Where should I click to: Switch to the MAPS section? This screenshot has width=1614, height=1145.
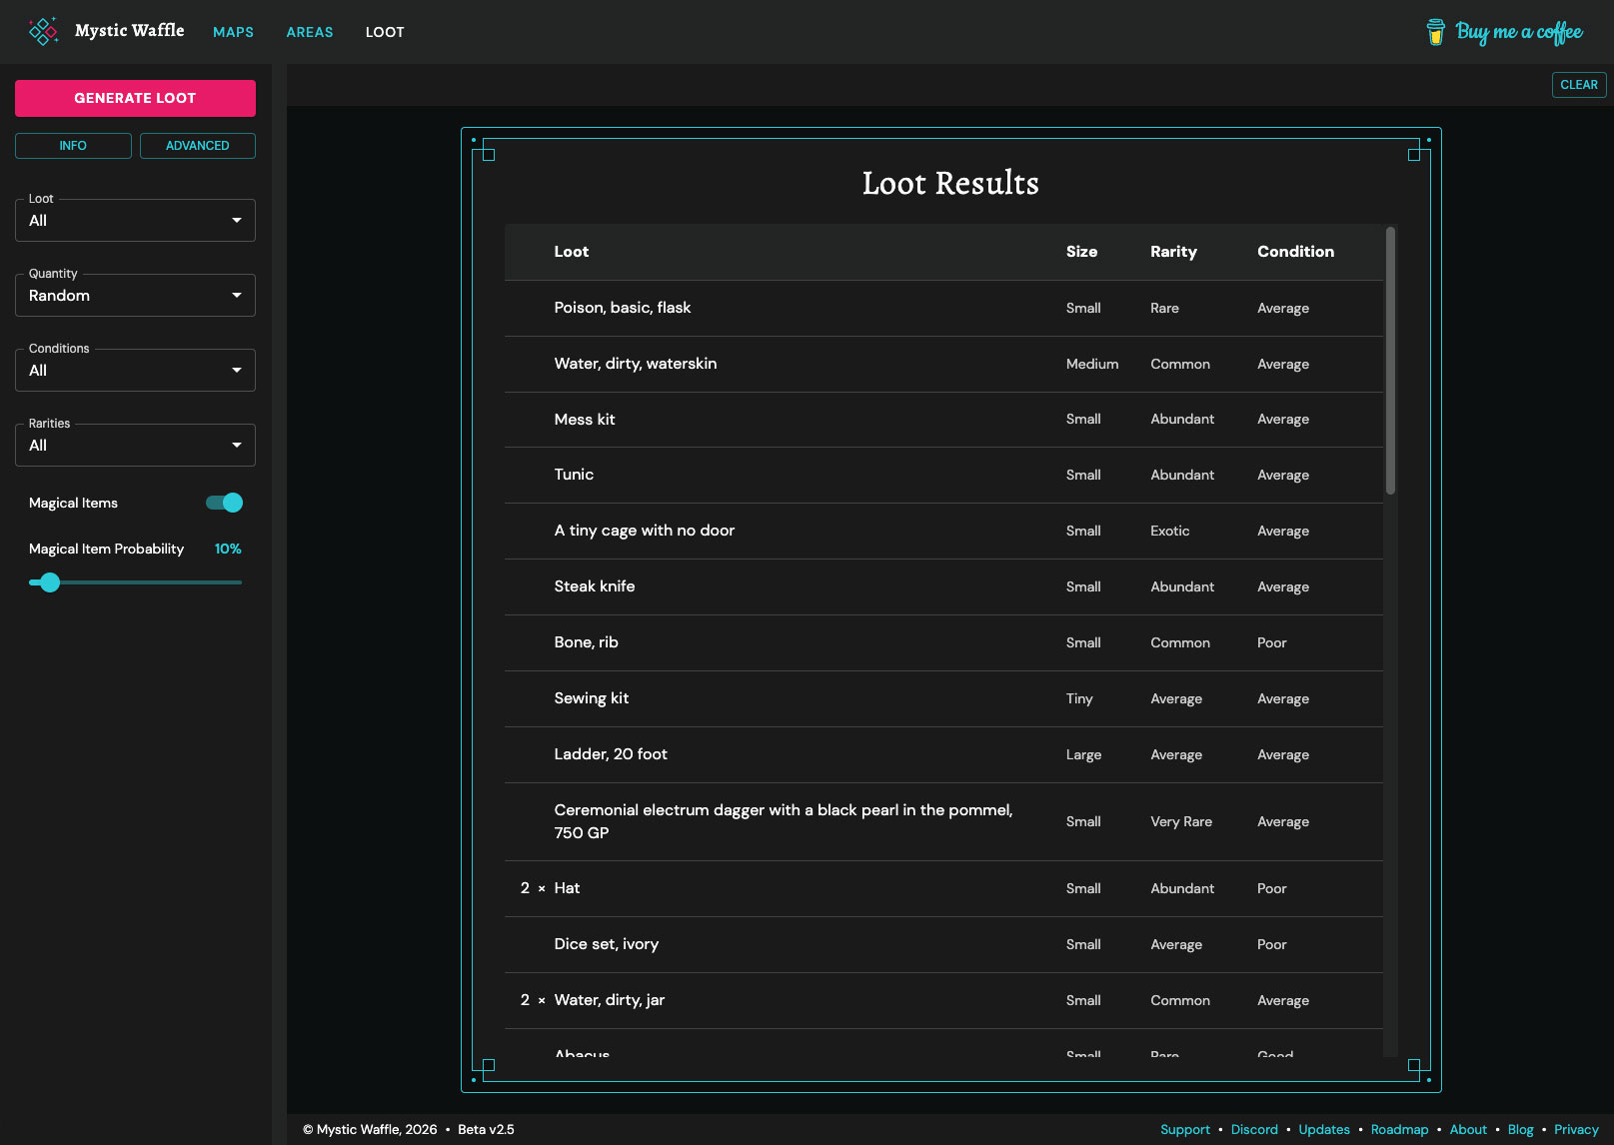coord(233,31)
